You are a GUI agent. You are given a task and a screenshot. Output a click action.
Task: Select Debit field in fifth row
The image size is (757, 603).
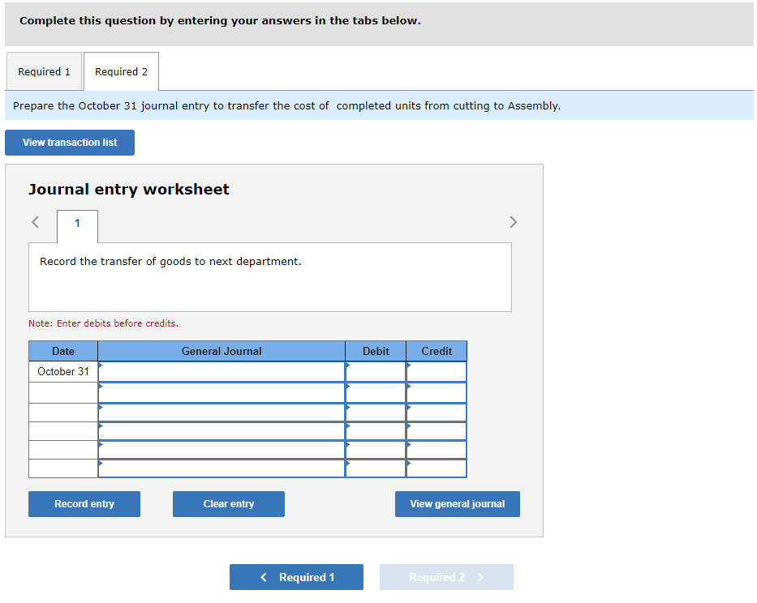pos(376,450)
